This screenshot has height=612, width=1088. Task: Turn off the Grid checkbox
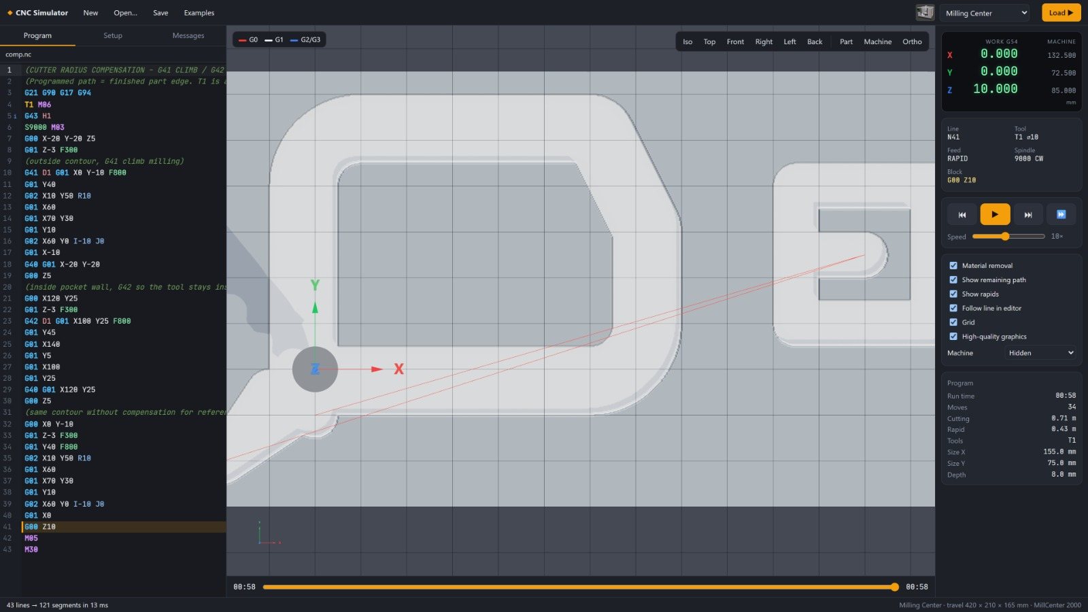tap(953, 322)
